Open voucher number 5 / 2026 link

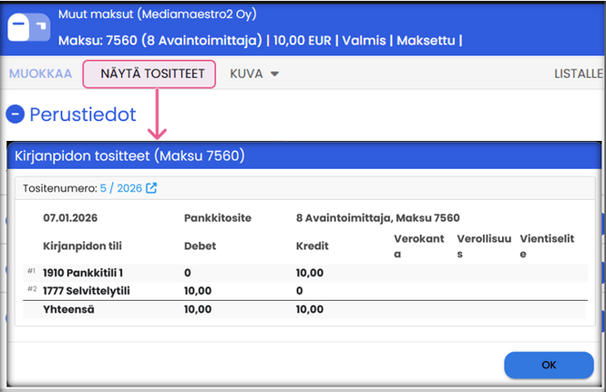(x=123, y=188)
